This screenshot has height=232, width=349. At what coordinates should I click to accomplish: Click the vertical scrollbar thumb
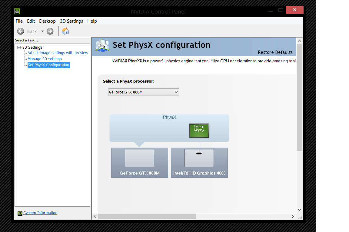click(x=299, y=97)
